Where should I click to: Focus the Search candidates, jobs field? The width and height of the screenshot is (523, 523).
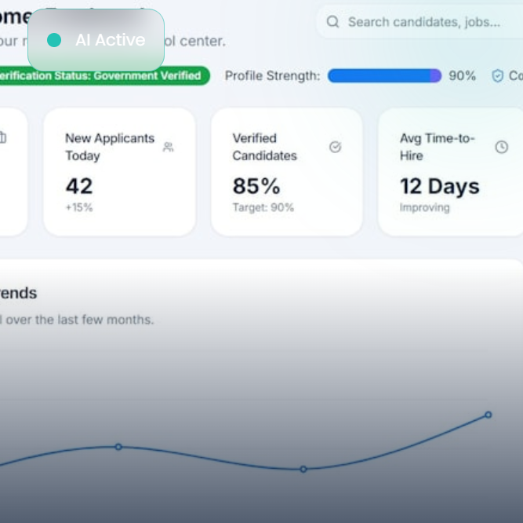pos(420,22)
